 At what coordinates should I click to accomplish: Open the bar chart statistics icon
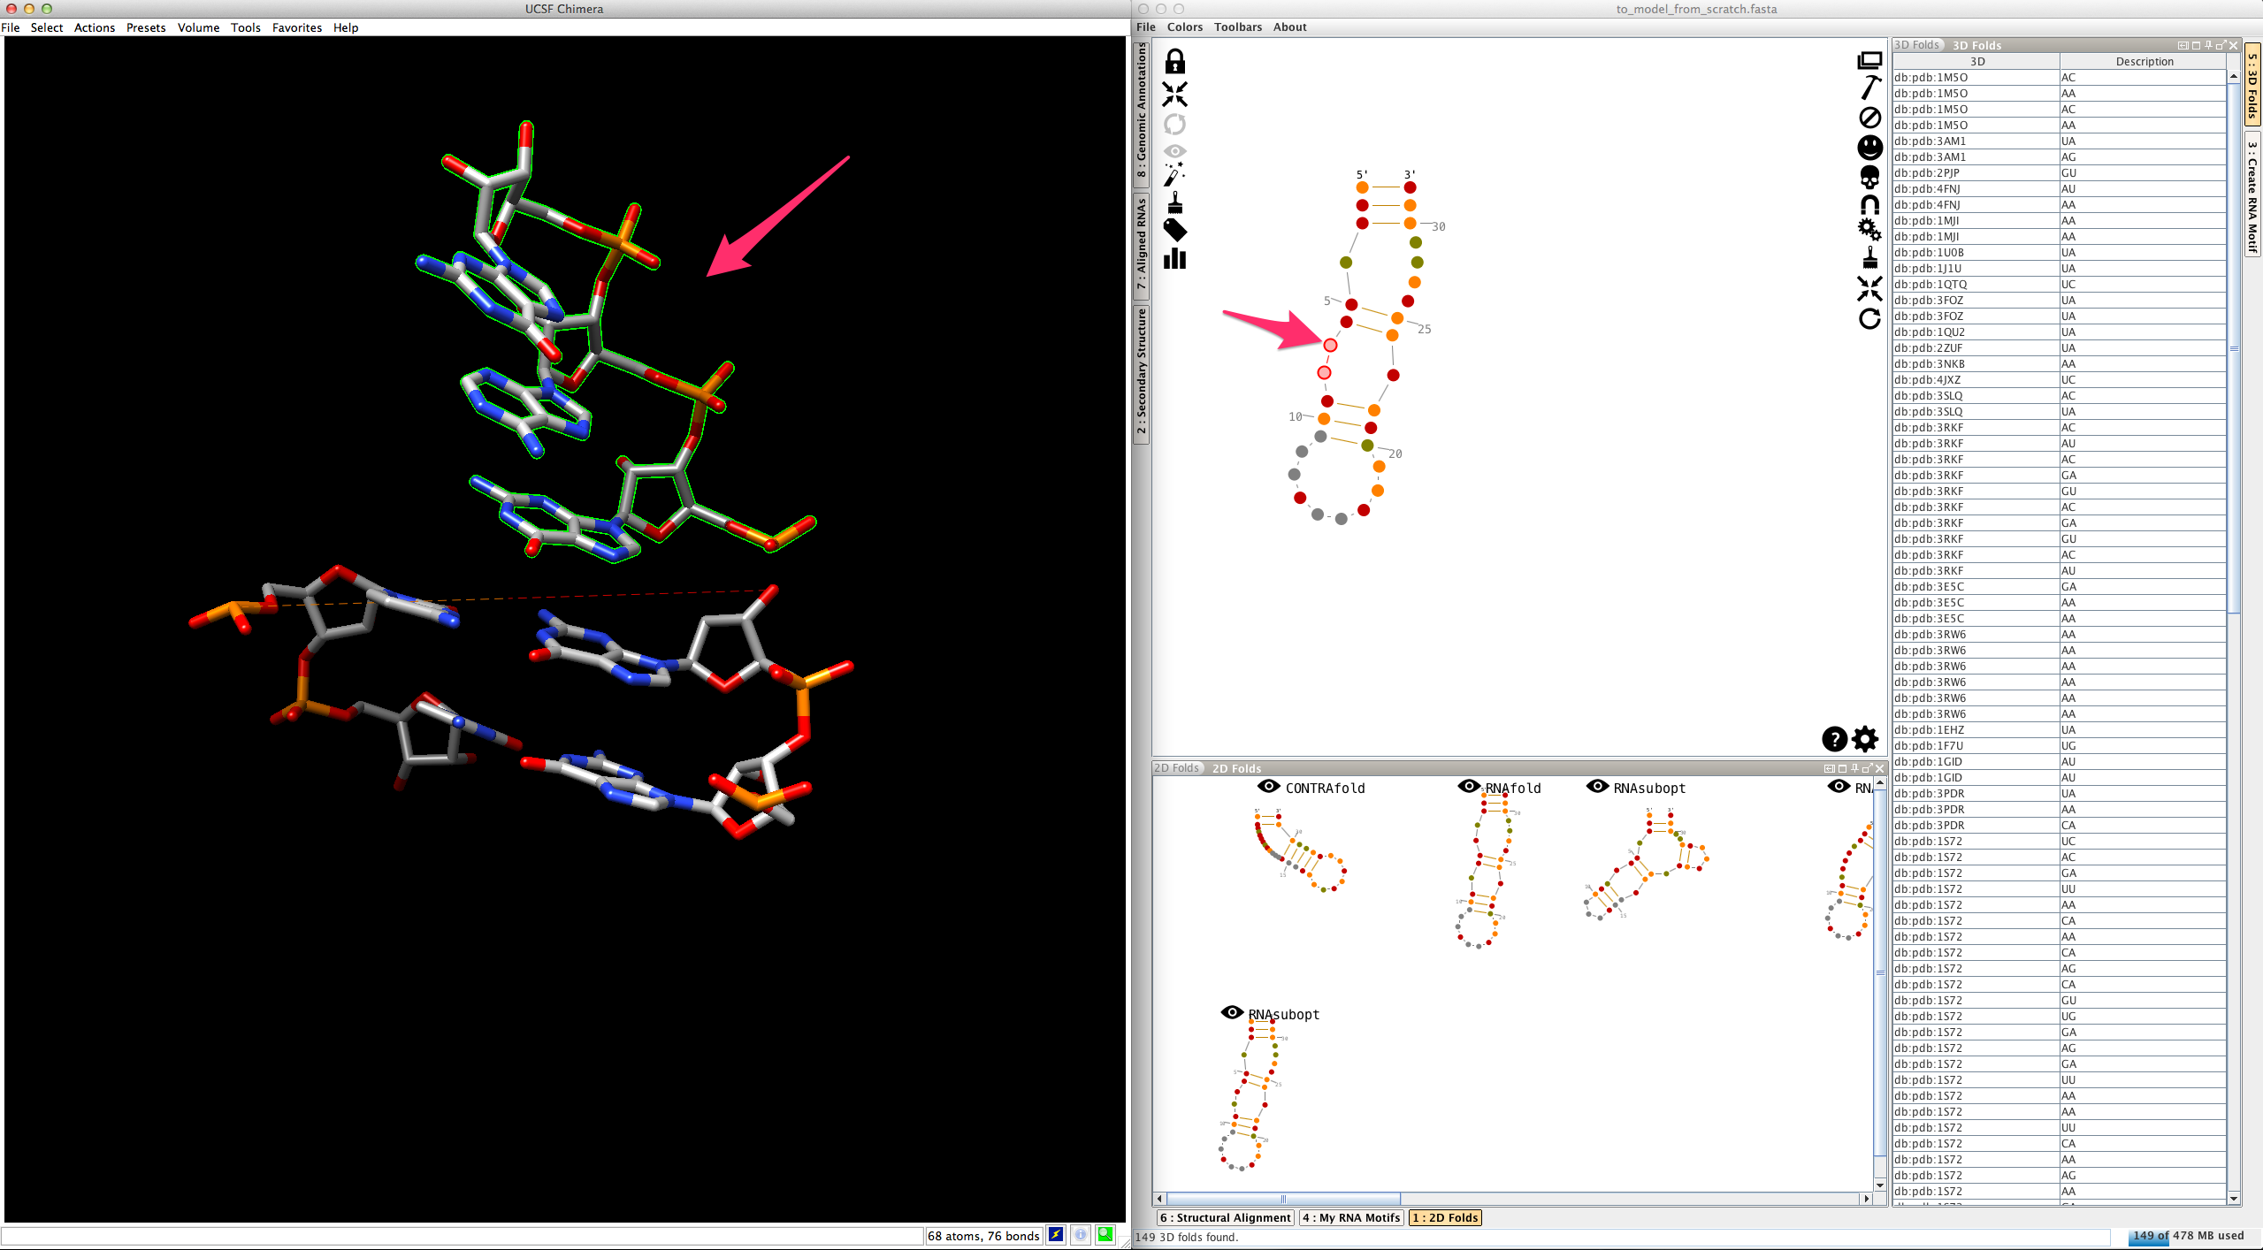point(1174,258)
